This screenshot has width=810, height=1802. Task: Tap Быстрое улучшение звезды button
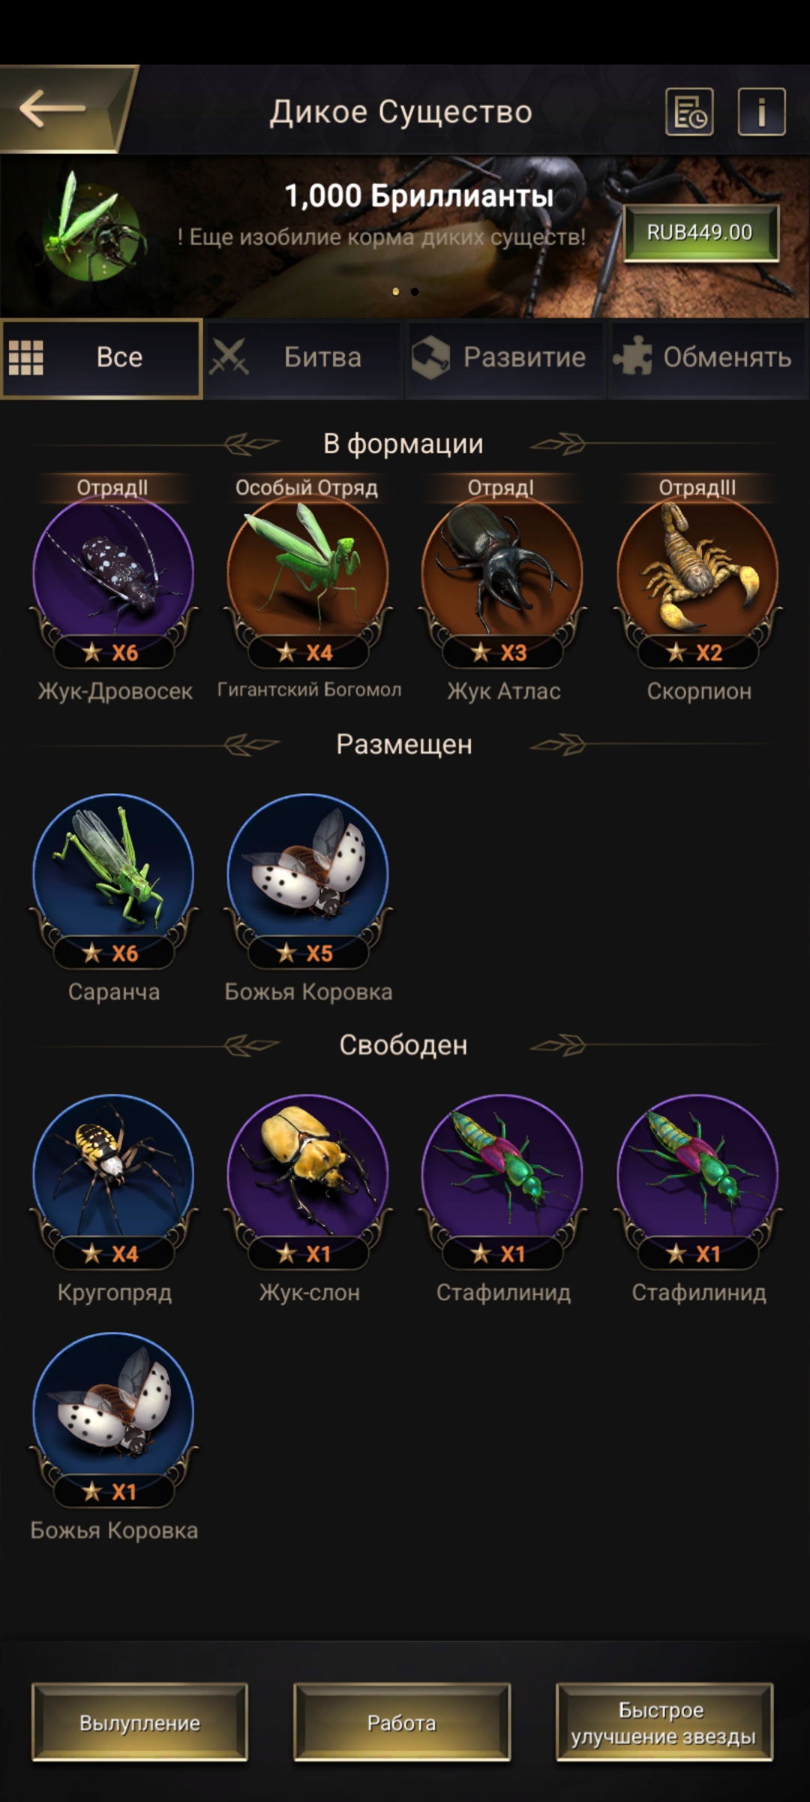click(x=664, y=1722)
